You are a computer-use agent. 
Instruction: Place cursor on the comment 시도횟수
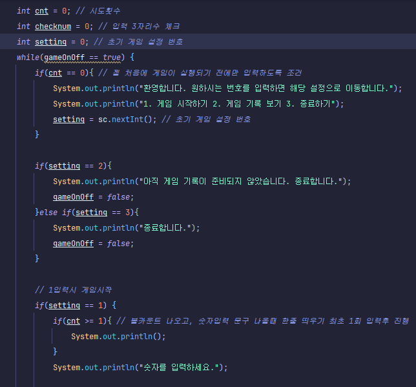pos(98,11)
